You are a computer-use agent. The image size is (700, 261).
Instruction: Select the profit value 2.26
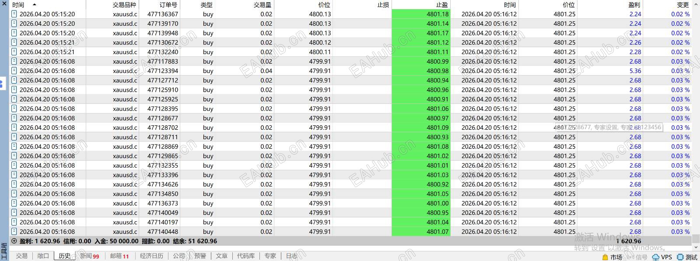click(635, 42)
